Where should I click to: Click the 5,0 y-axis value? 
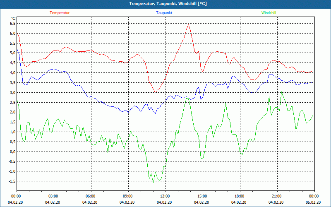coord(13,53)
